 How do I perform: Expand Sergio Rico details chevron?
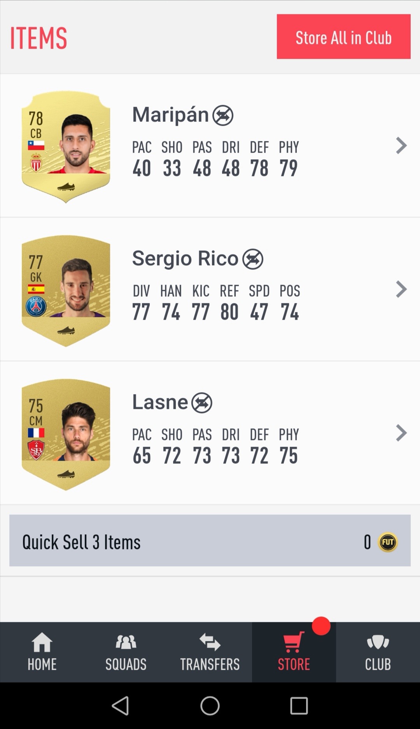pos(401,289)
